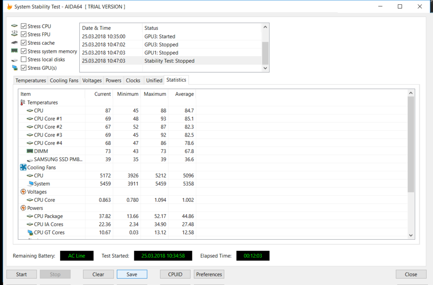Image resolution: width=433 pixels, height=285 pixels.
Task: Open the Unified tab
Action: pos(154,80)
